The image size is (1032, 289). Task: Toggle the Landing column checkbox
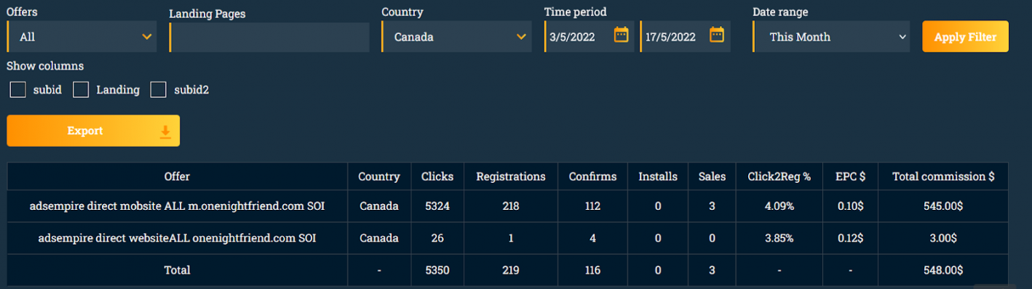tap(81, 89)
